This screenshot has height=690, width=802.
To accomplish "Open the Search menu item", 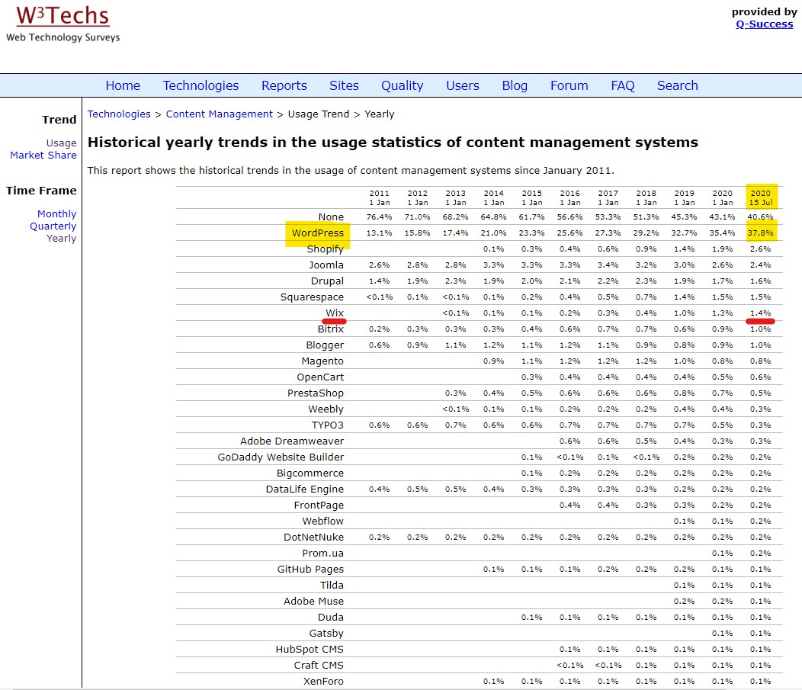I will [x=677, y=85].
